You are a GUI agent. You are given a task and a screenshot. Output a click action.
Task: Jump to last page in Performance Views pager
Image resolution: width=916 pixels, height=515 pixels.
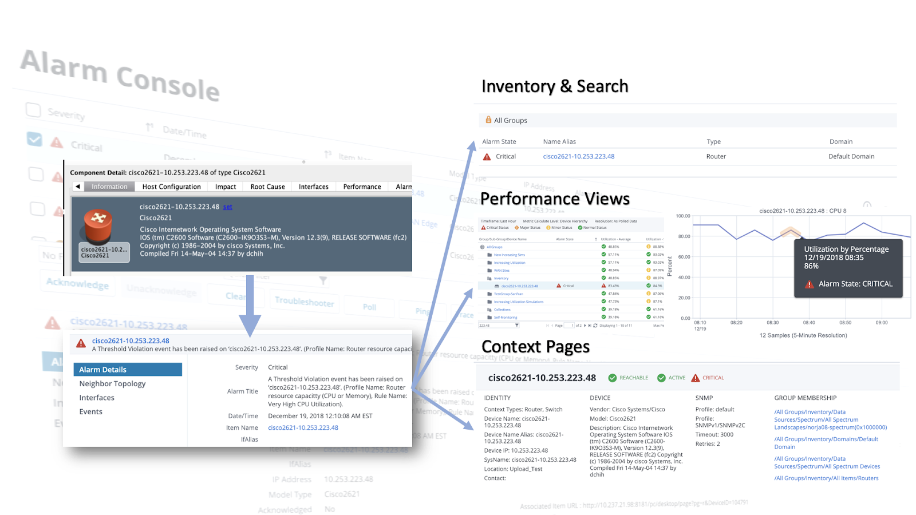590,326
